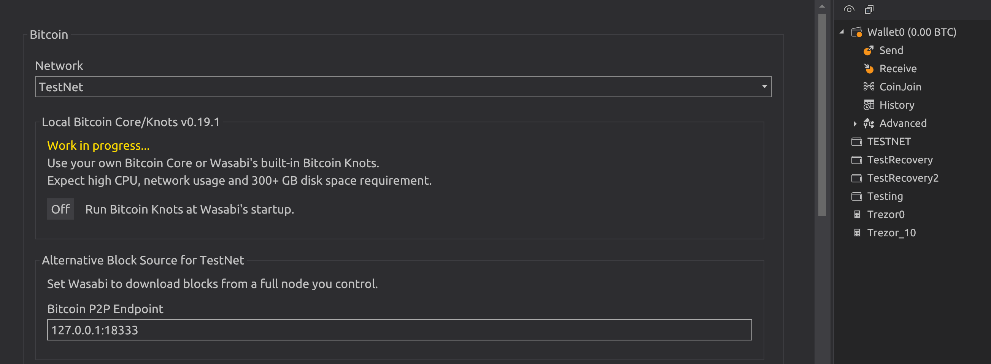Click the Advanced tools icon
This screenshot has height=364, width=991.
868,123
